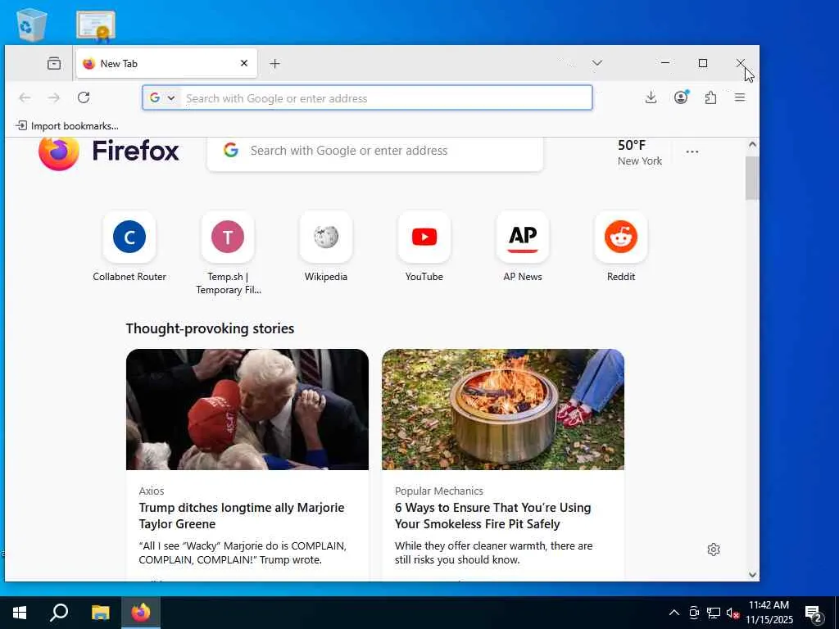Click Firefox taskbar icon
This screenshot has width=839, height=629.
(141, 613)
